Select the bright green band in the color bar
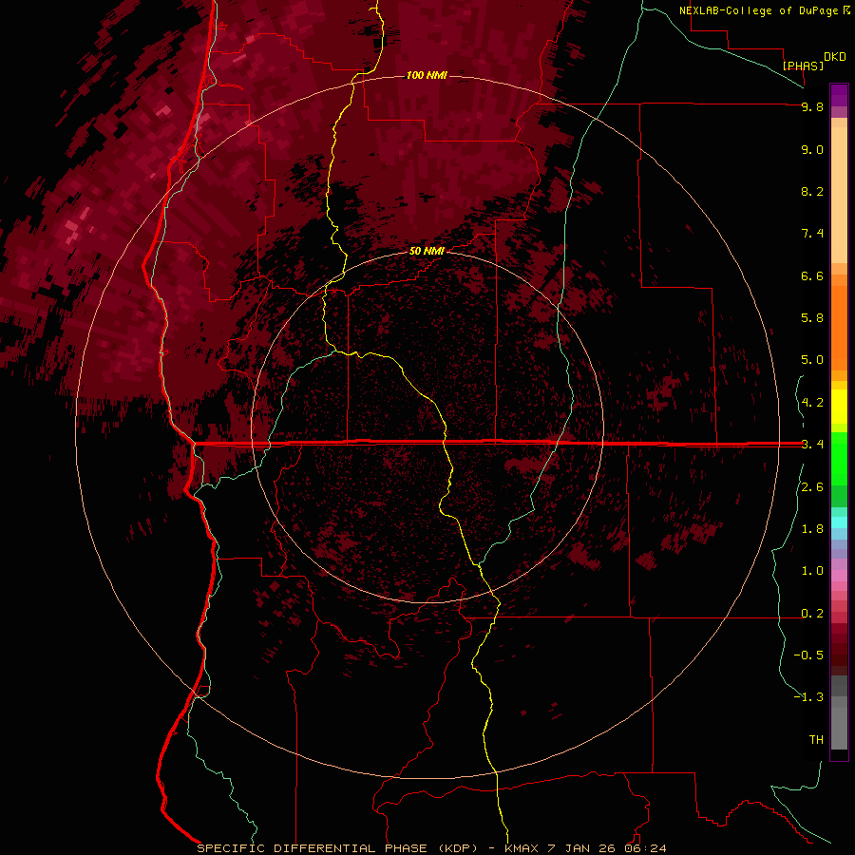The image size is (855, 855). coord(839,458)
